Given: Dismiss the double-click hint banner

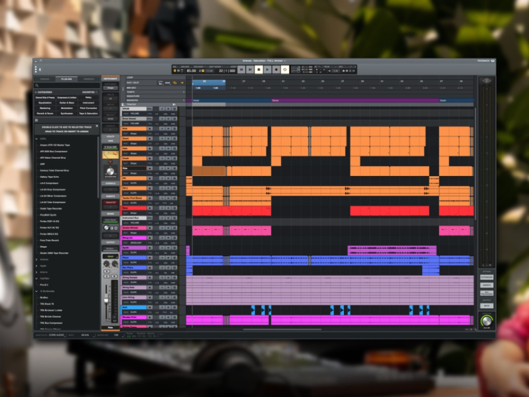Looking at the screenshot, I should click(x=97, y=126).
